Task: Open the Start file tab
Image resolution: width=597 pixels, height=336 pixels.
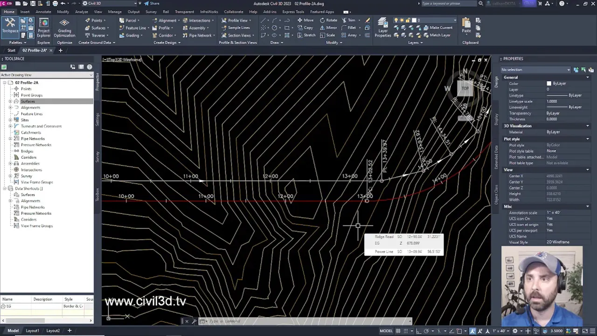Action: coord(11,50)
